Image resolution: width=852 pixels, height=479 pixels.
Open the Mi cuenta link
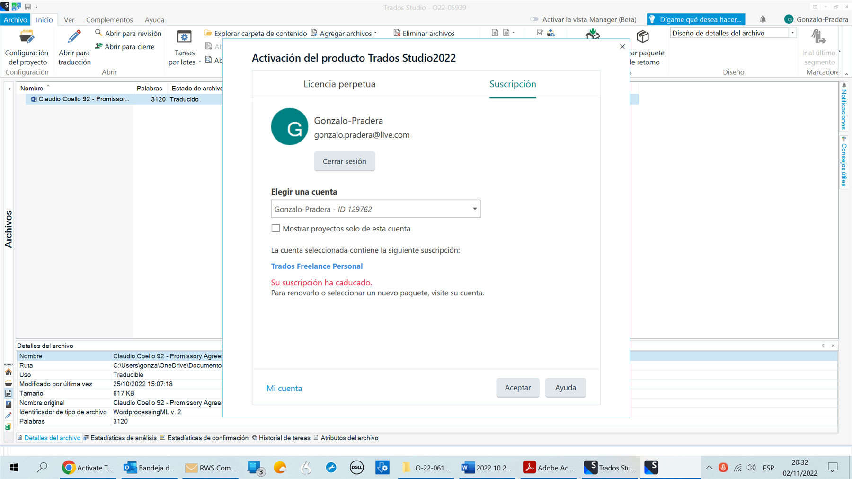tap(284, 388)
